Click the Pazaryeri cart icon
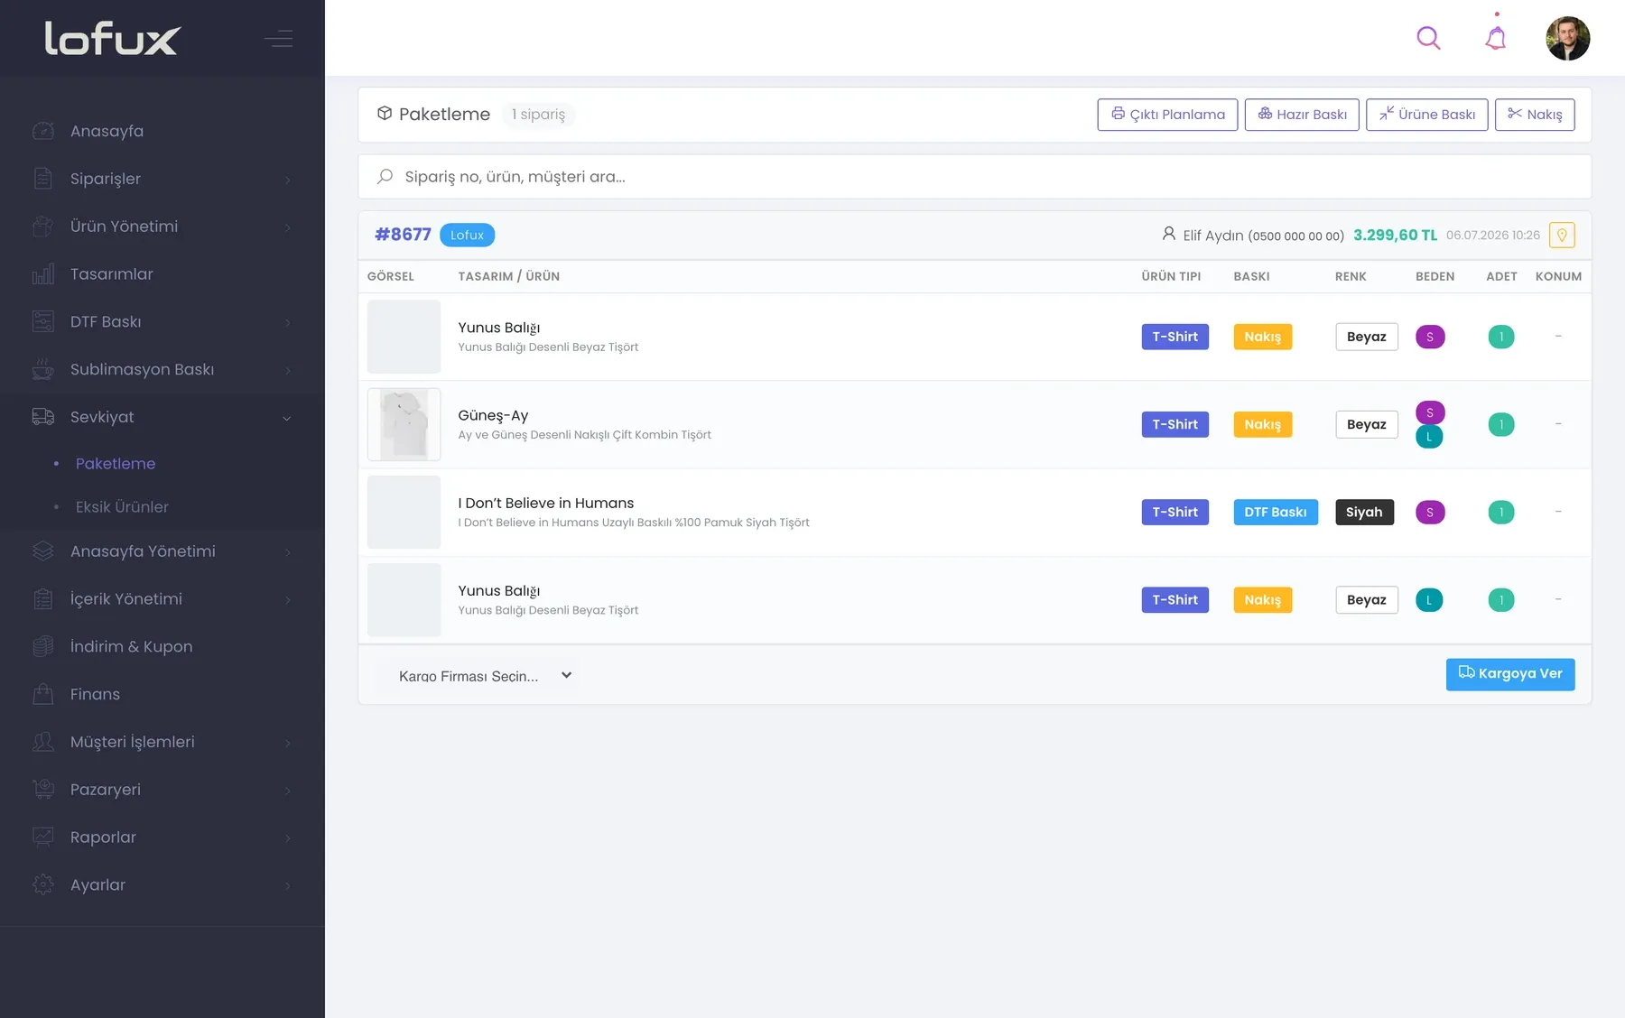 (43, 790)
